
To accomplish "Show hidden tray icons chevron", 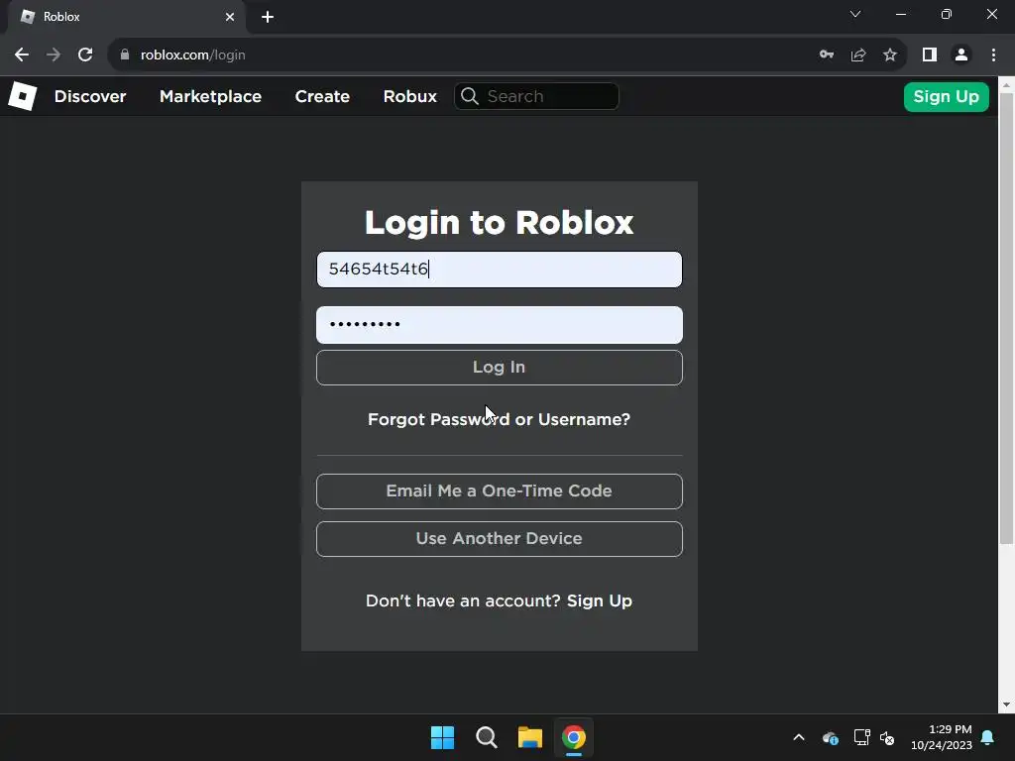I will tap(799, 737).
